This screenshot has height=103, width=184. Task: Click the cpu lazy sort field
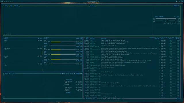point(175,37)
